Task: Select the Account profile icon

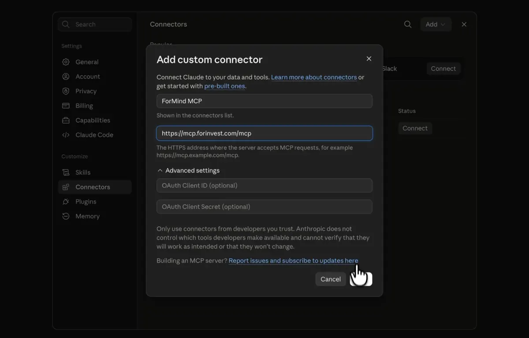Action: pyautogui.click(x=66, y=77)
